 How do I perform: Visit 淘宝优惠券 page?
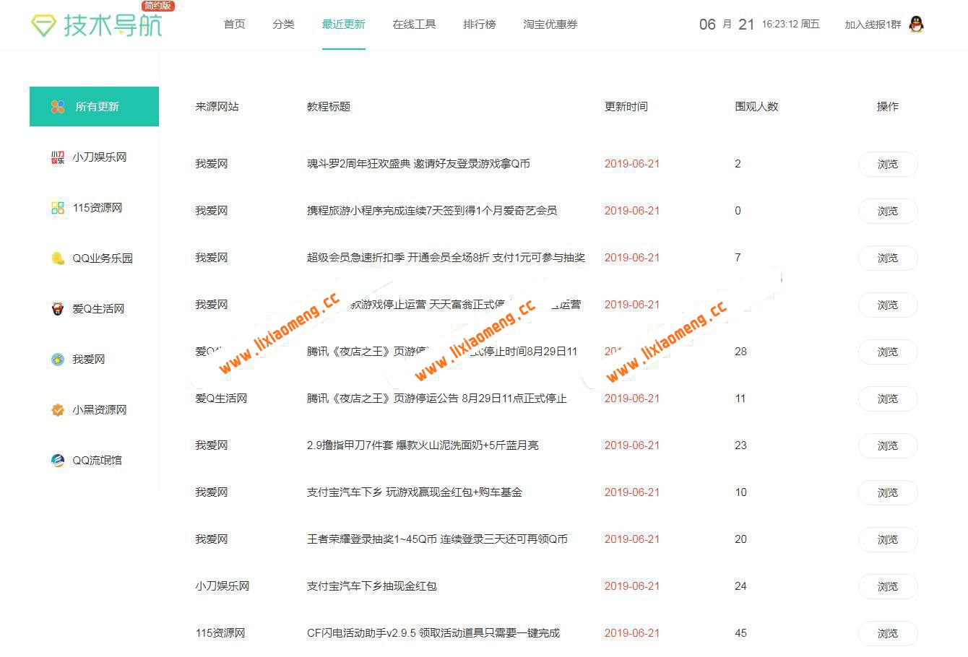tap(550, 24)
